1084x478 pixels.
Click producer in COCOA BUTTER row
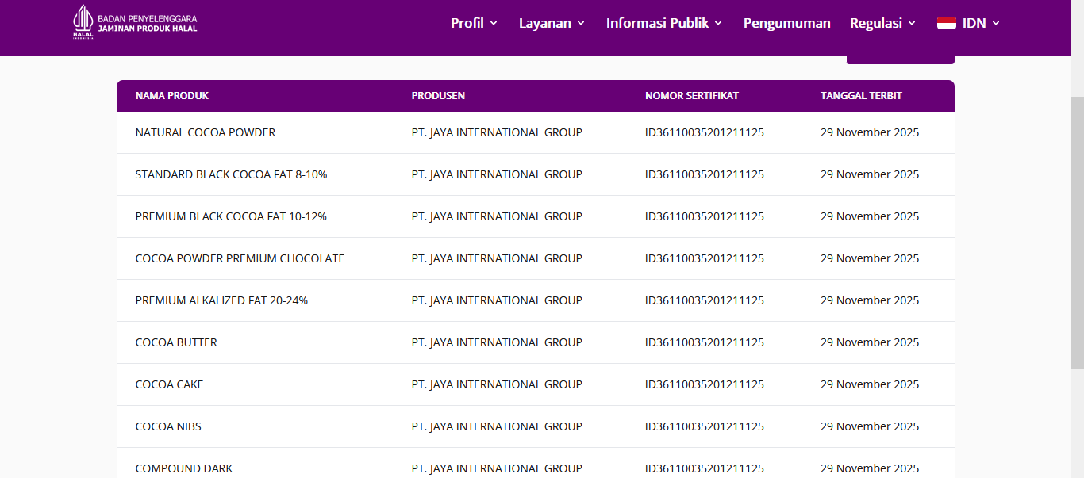point(497,342)
